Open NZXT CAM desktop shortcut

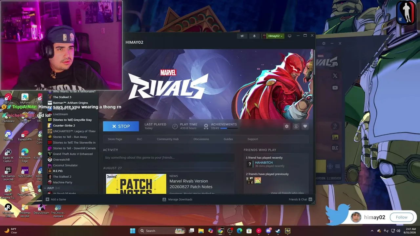(x=25, y=172)
